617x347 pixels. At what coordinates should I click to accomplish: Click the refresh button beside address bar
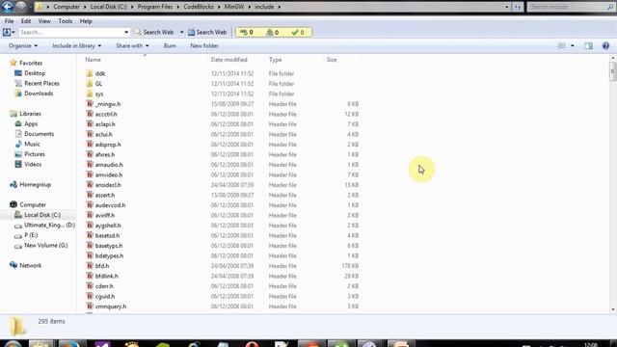518,7
